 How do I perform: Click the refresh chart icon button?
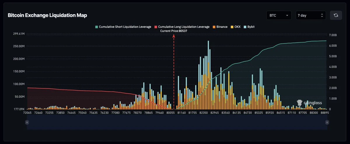click(x=336, y=15)
